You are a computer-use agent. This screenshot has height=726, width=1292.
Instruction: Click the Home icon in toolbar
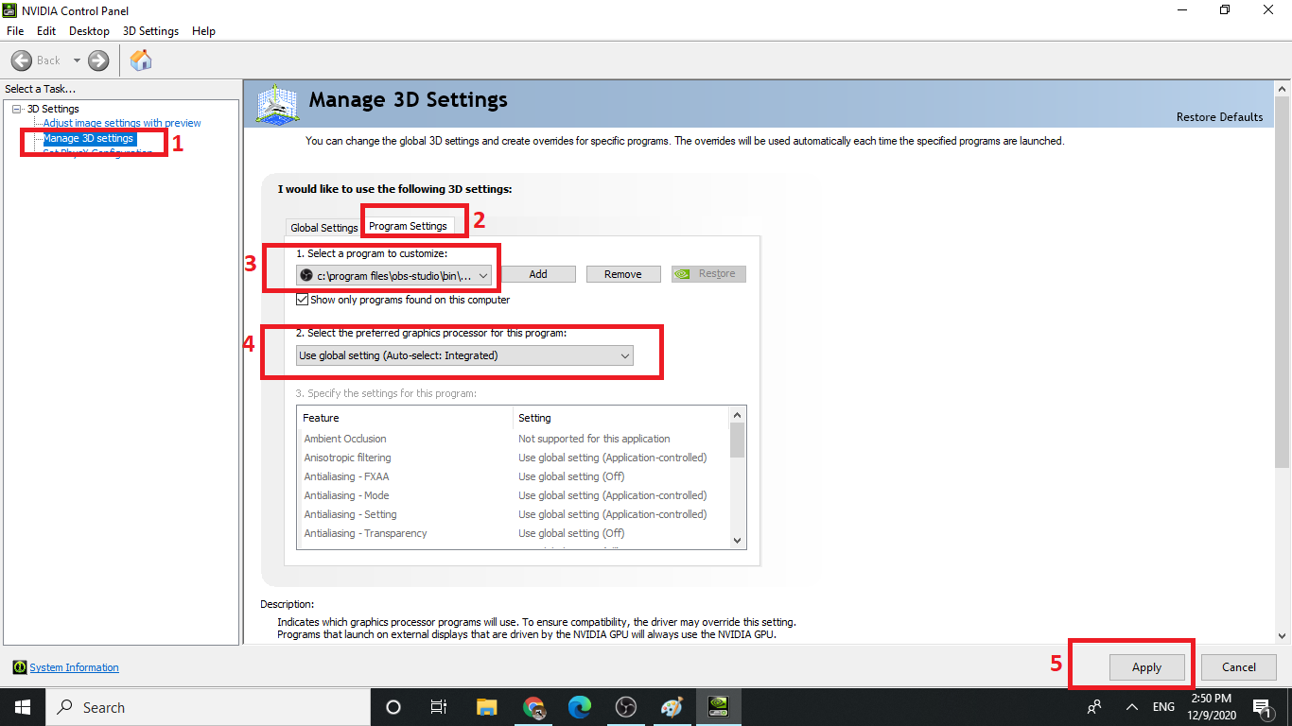point(141,60)
